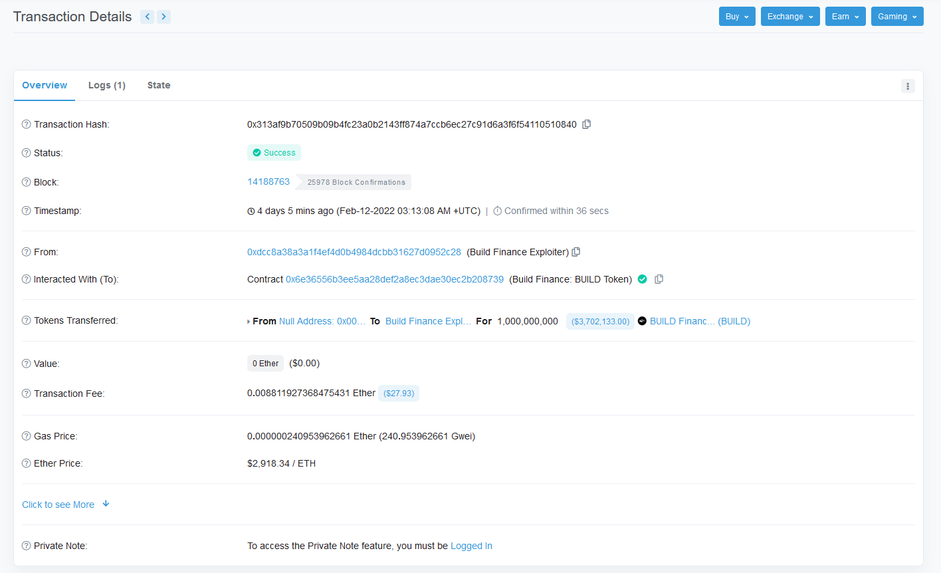Select the transaction hash text
941x573 pixels.
pyautogui.click(x=412, y=124)
